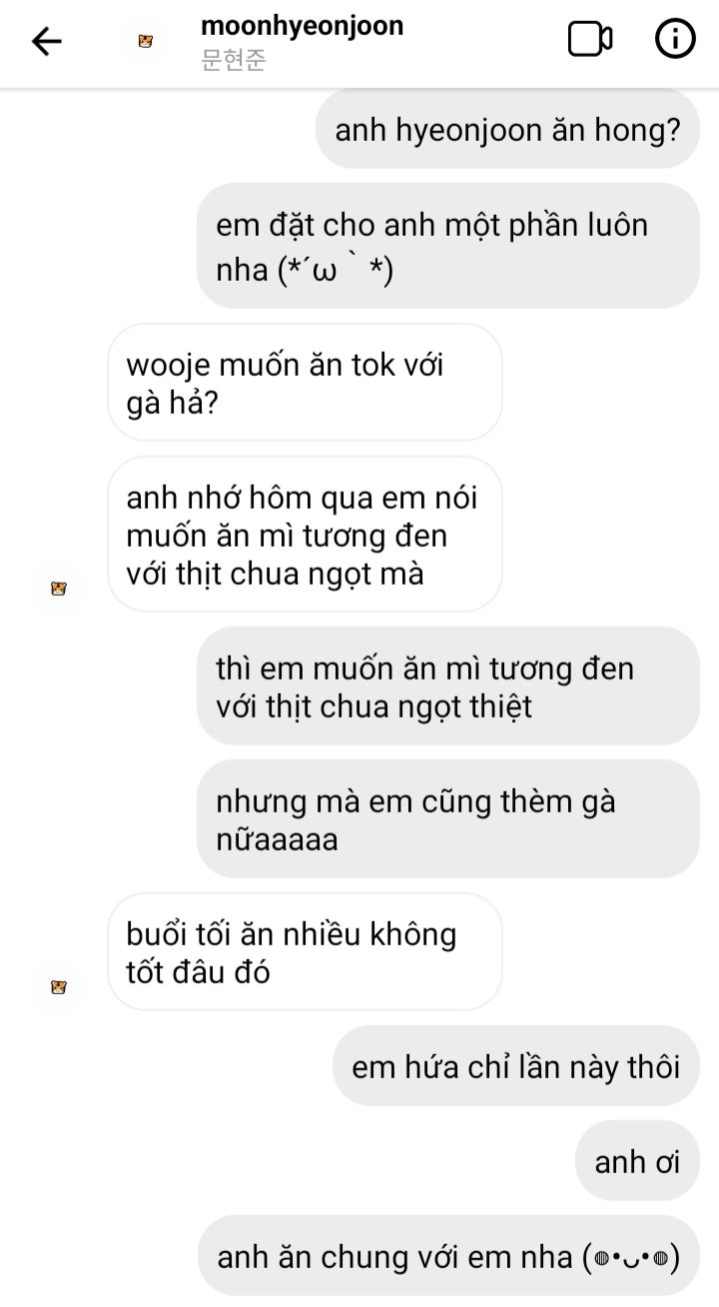Open the moonhyeonjoon username profile
The height and width of the screenshot is (1307, 719).
point(302,25)
